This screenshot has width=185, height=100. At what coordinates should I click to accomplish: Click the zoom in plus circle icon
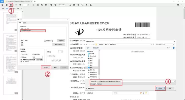(55, 5)
